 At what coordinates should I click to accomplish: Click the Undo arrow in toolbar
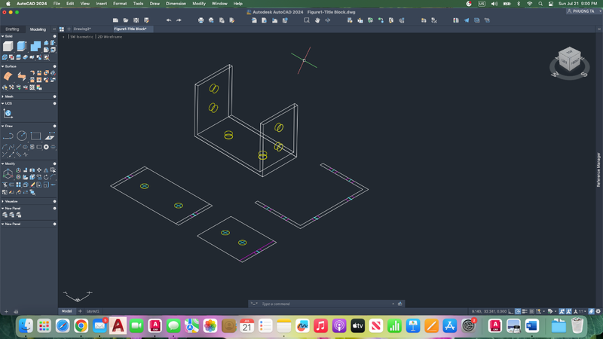[x=168, y=20]
